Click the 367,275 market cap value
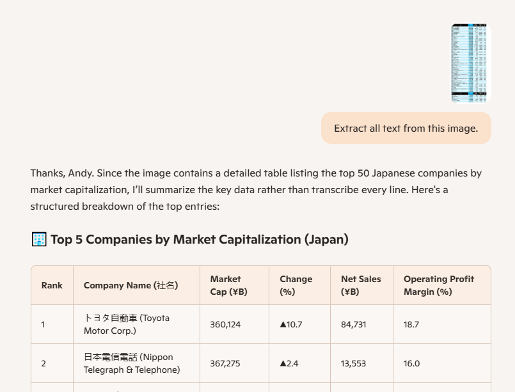This screenshot has height=392, width=515. pyautogui.click(x=225, y=363)
